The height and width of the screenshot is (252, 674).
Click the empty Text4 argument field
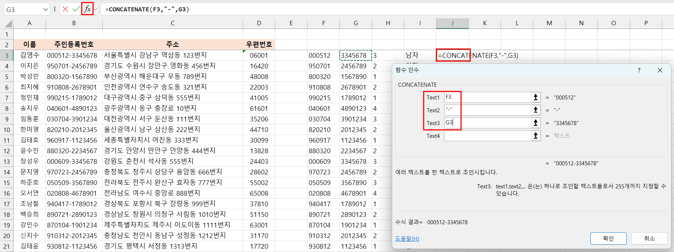pos(487,136)
